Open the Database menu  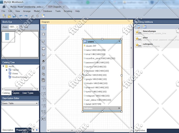[x=47, y=11]
